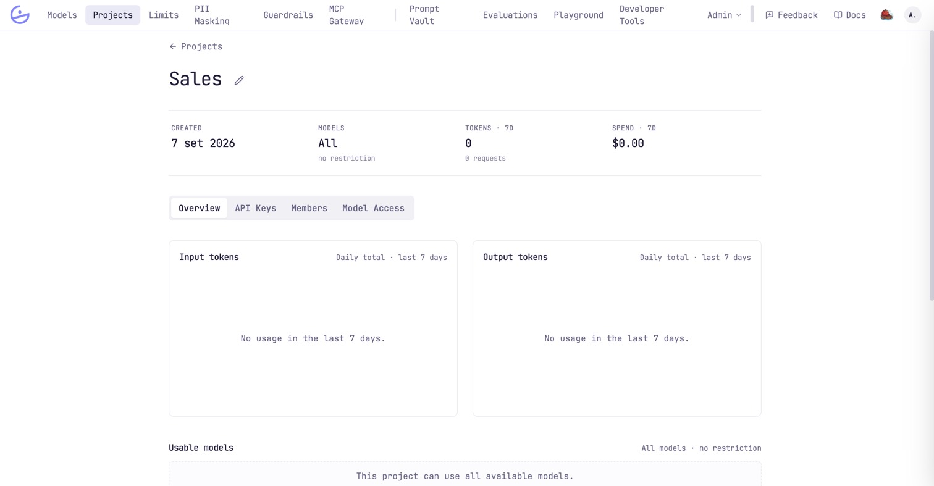Open the Model Access tab
The image size is (934, 486).
pos(373,208)
